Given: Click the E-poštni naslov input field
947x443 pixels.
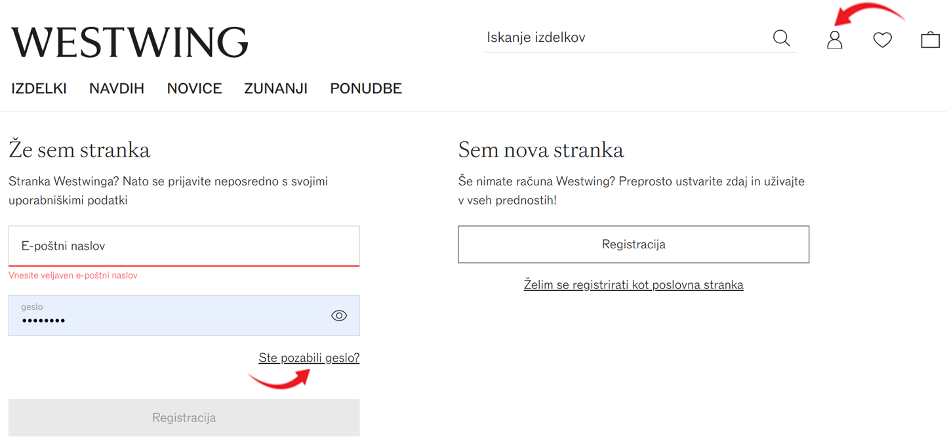Looking at the screenshot, I should coord(184,246).
